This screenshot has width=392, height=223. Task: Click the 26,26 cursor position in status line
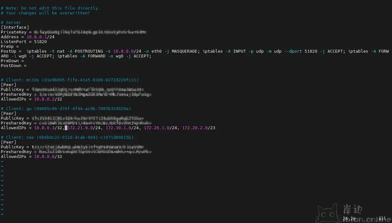tap(349, 219)
